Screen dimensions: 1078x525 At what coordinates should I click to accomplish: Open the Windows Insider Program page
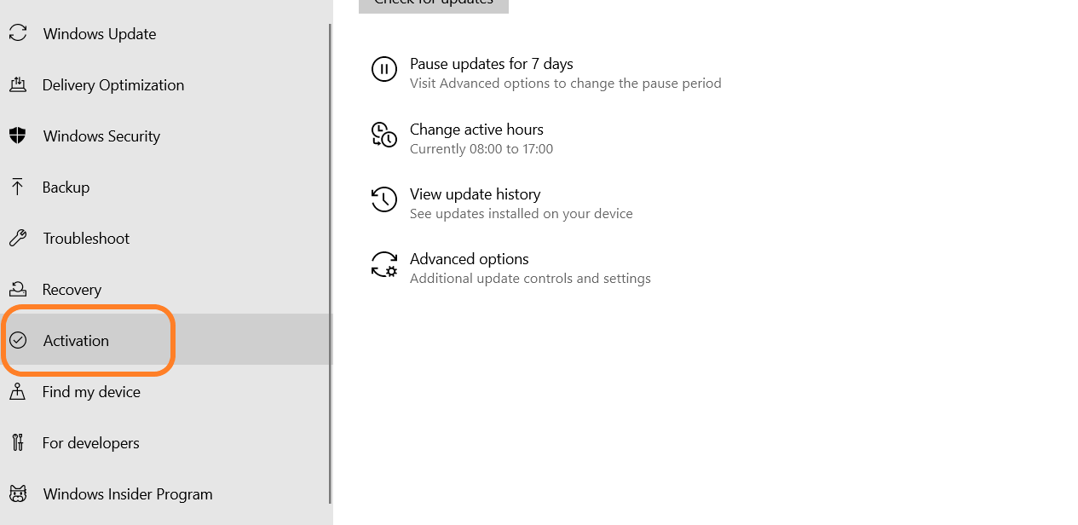[x=128, y=494]
